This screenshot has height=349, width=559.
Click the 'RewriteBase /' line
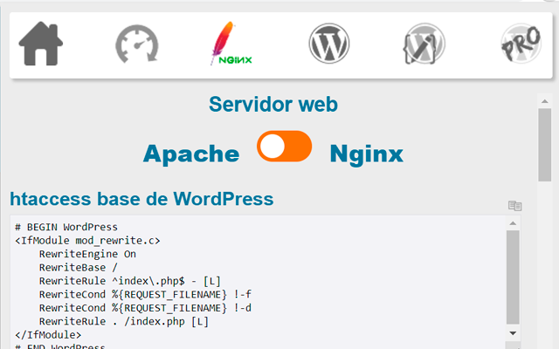(78, 268)
